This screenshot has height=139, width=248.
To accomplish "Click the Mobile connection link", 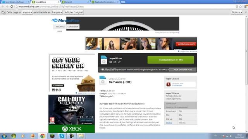I will click(169, 123).
